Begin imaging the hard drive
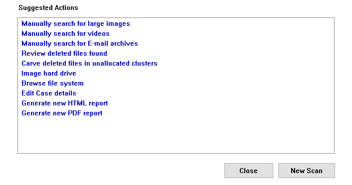352x185 pixels. tap(49, 73)
